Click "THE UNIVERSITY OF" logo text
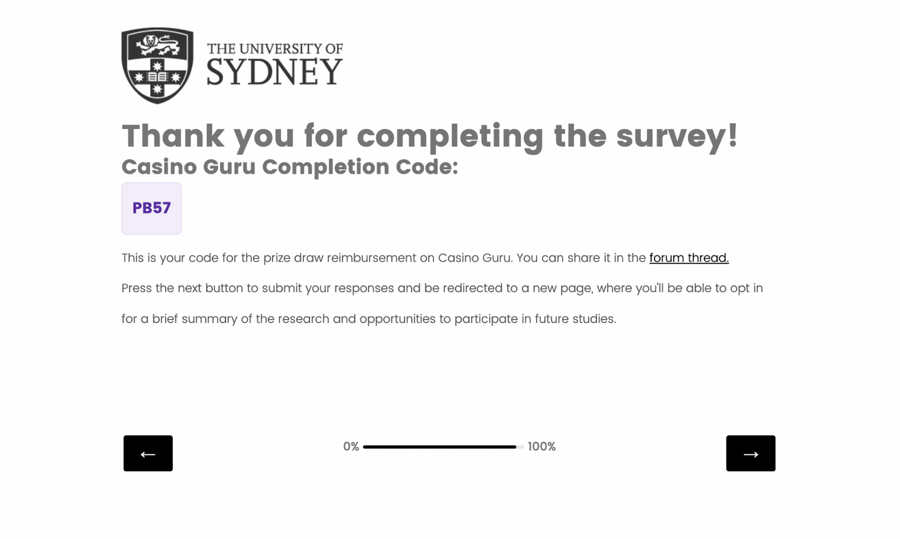Screen dimensions: 900x539 274,49
